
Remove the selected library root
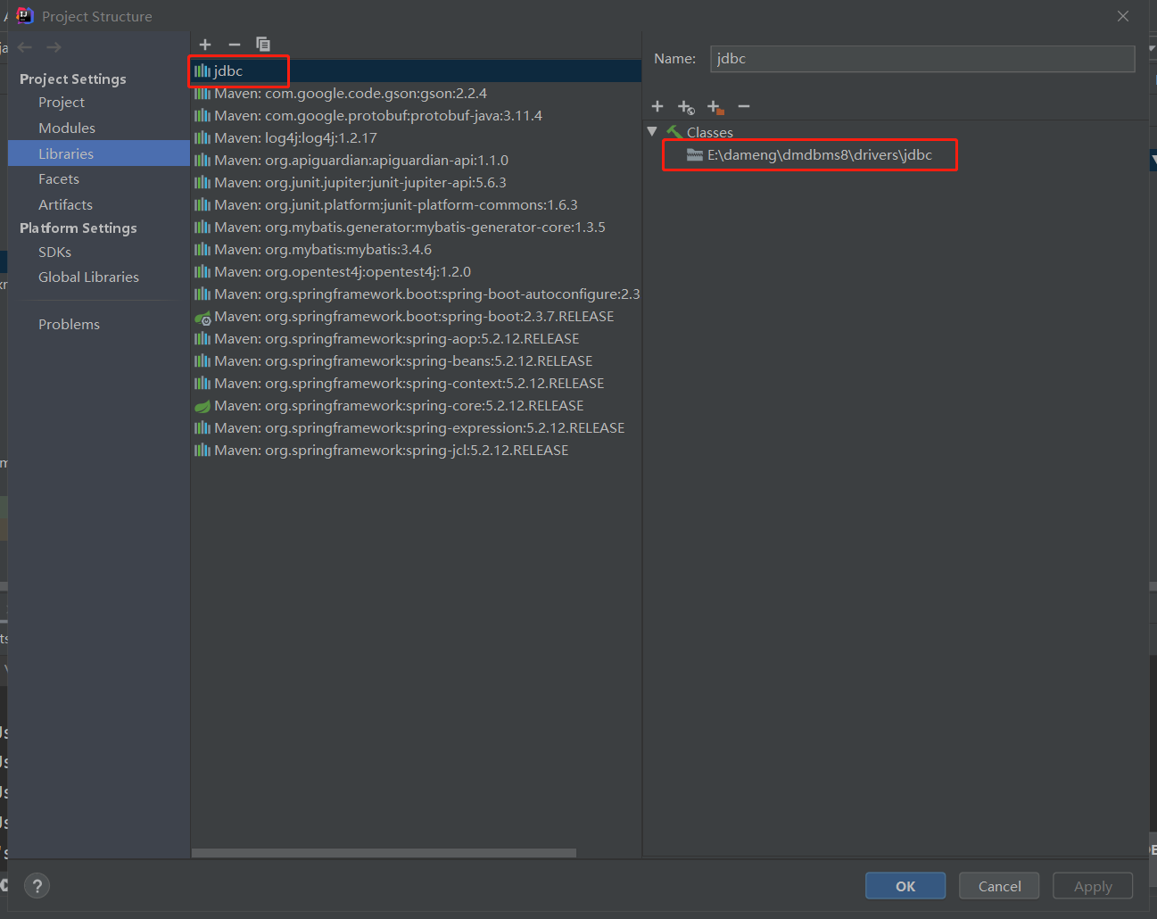(x=744, y=106)
